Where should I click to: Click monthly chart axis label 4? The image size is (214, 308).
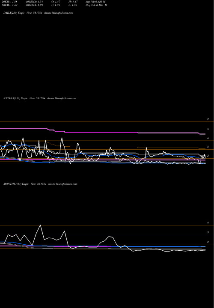coord(208,223)
